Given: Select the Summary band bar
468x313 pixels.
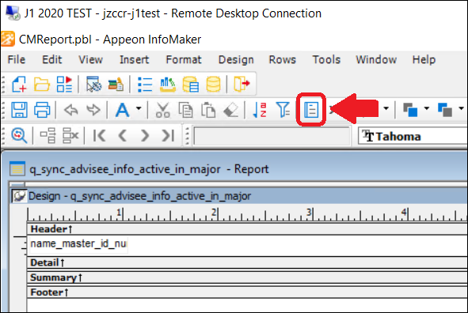Looking at the screenshot, I should pos(247,277).
